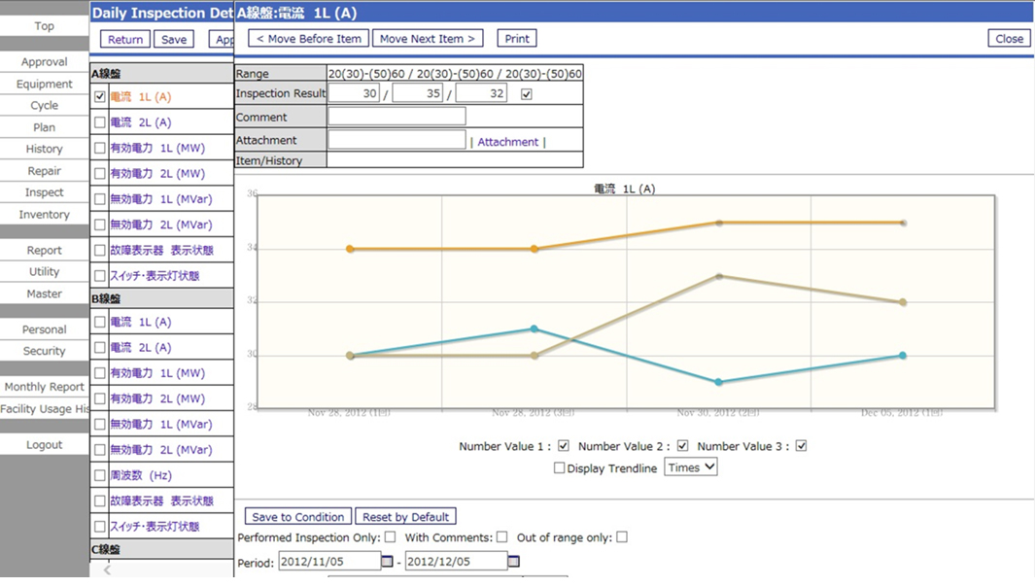The height and width of the screenshot is (587, 1035).
Task: Toggle checkbox next to Inspection Result values
Action: click(x=527, y=94)
